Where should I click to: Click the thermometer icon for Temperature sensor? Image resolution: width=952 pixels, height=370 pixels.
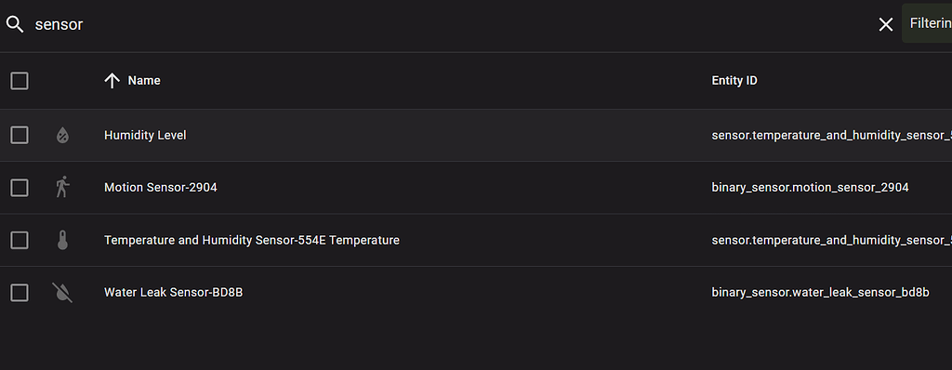tap(62, 240)
